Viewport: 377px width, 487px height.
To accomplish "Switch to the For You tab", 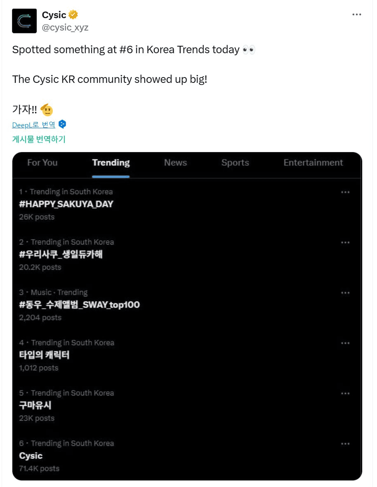I will [x=42, y=163].
